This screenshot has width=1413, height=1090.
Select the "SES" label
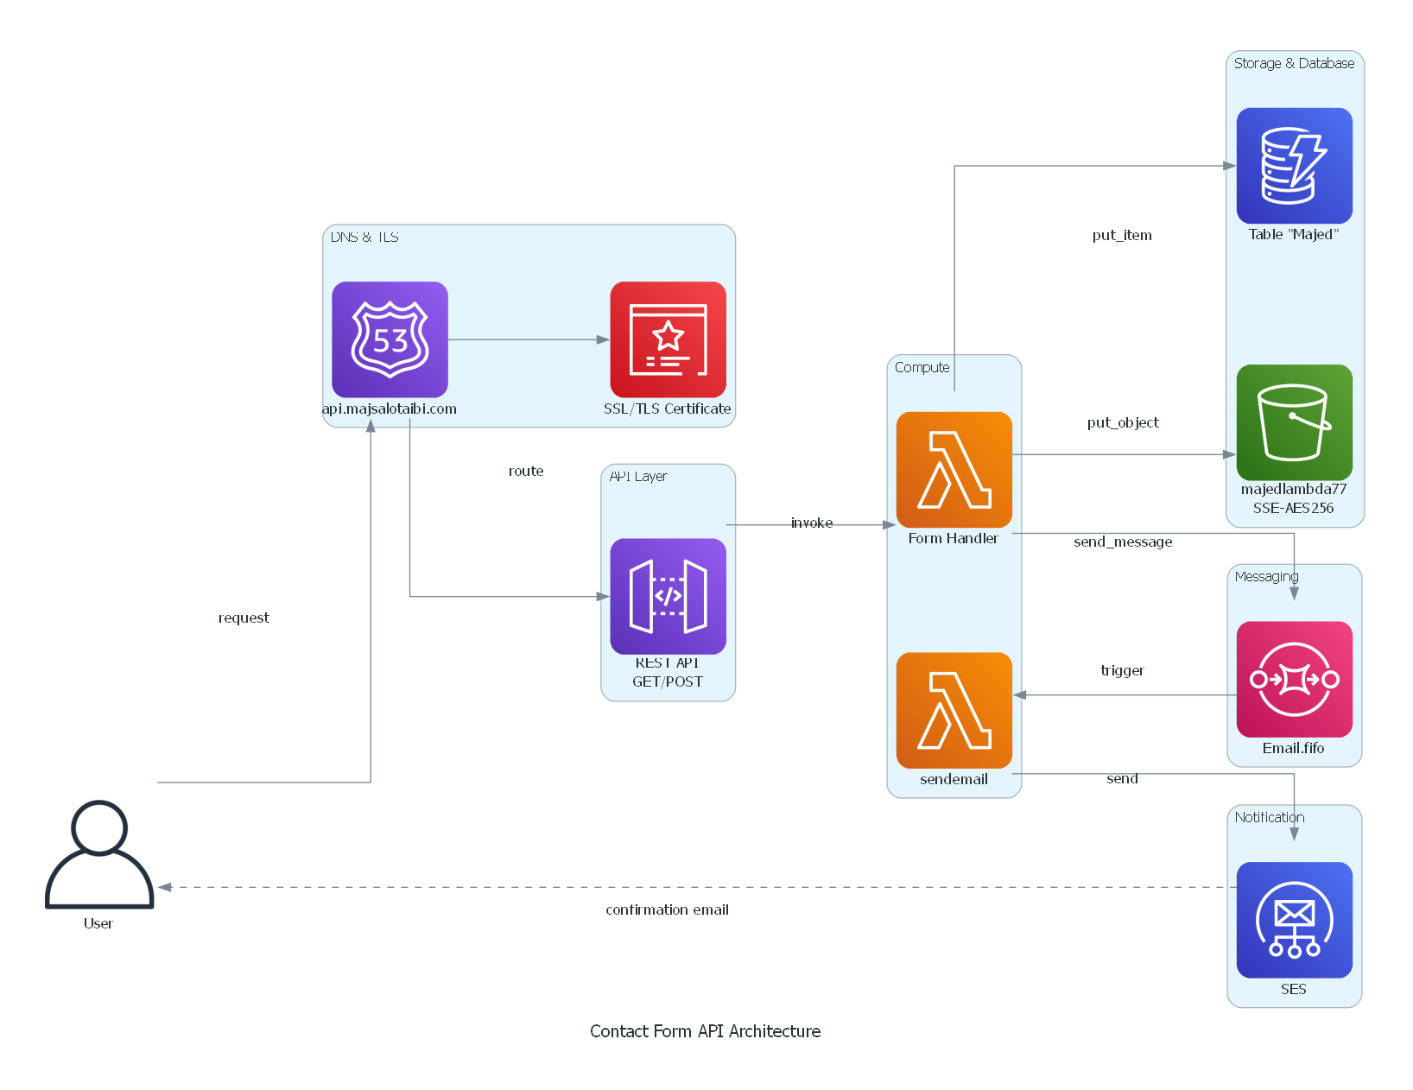[x=1293, y=989]
